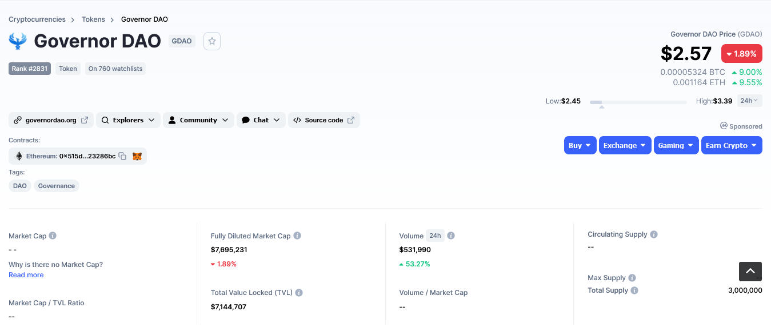Viewport: 771px width, 335px height.
Task: Click the Token badge
Action: click(68, 69)
